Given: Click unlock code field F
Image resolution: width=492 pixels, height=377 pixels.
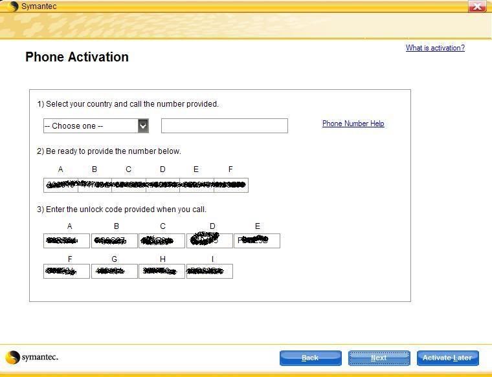Looking at the screenshot, I should (67, 272).
